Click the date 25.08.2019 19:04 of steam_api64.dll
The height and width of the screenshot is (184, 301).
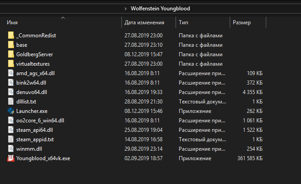pyautogui.click(x=144, y=130)
